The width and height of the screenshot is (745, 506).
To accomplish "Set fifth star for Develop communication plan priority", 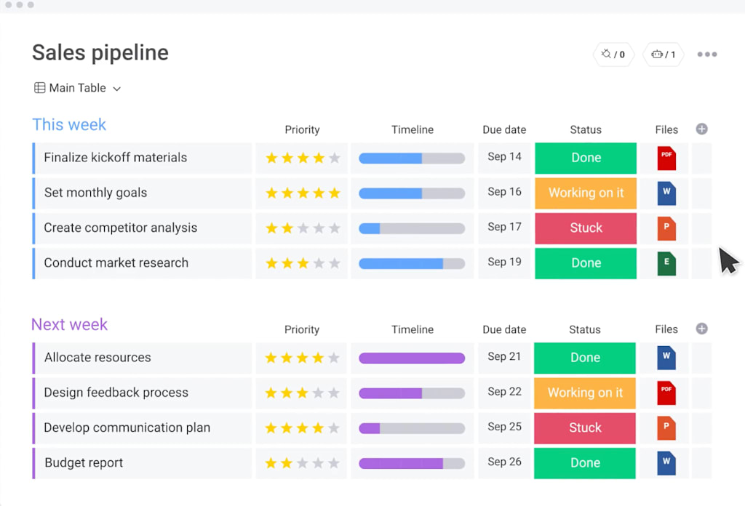I will (333, 427).
